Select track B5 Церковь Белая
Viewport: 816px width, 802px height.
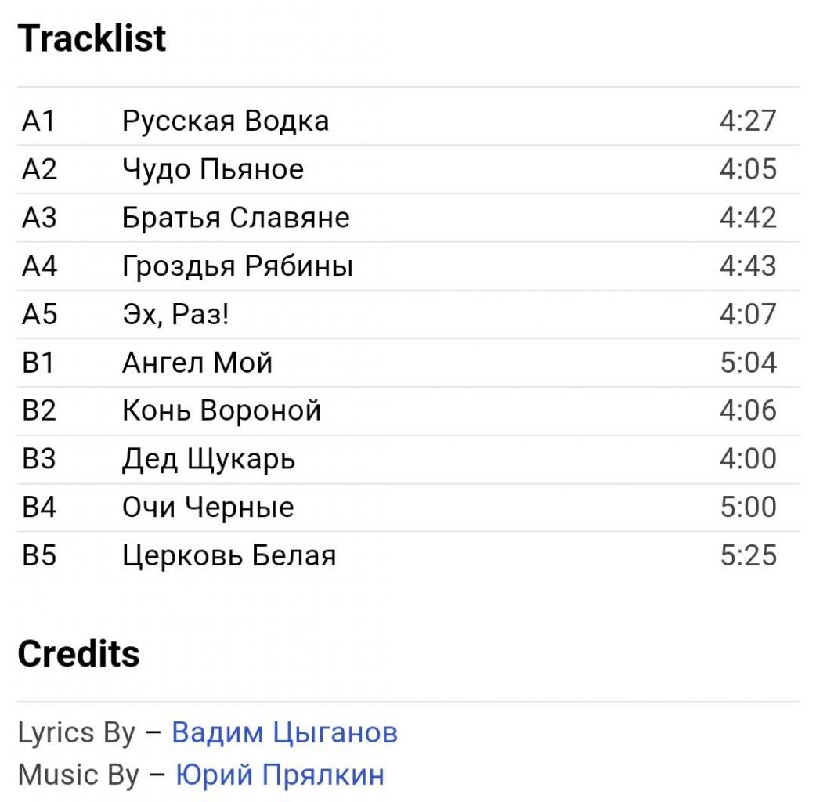(x=408, y=555)
